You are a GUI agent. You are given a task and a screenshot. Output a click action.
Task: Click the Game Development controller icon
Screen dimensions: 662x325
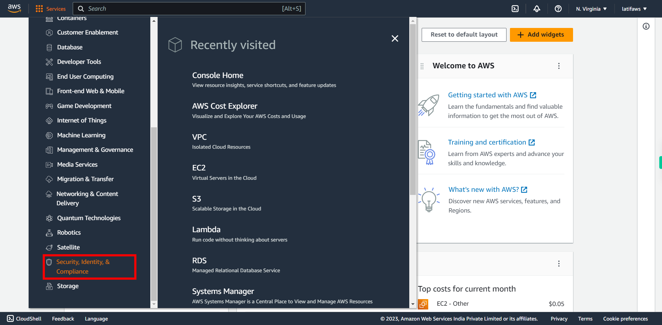(x=49, y=106)
